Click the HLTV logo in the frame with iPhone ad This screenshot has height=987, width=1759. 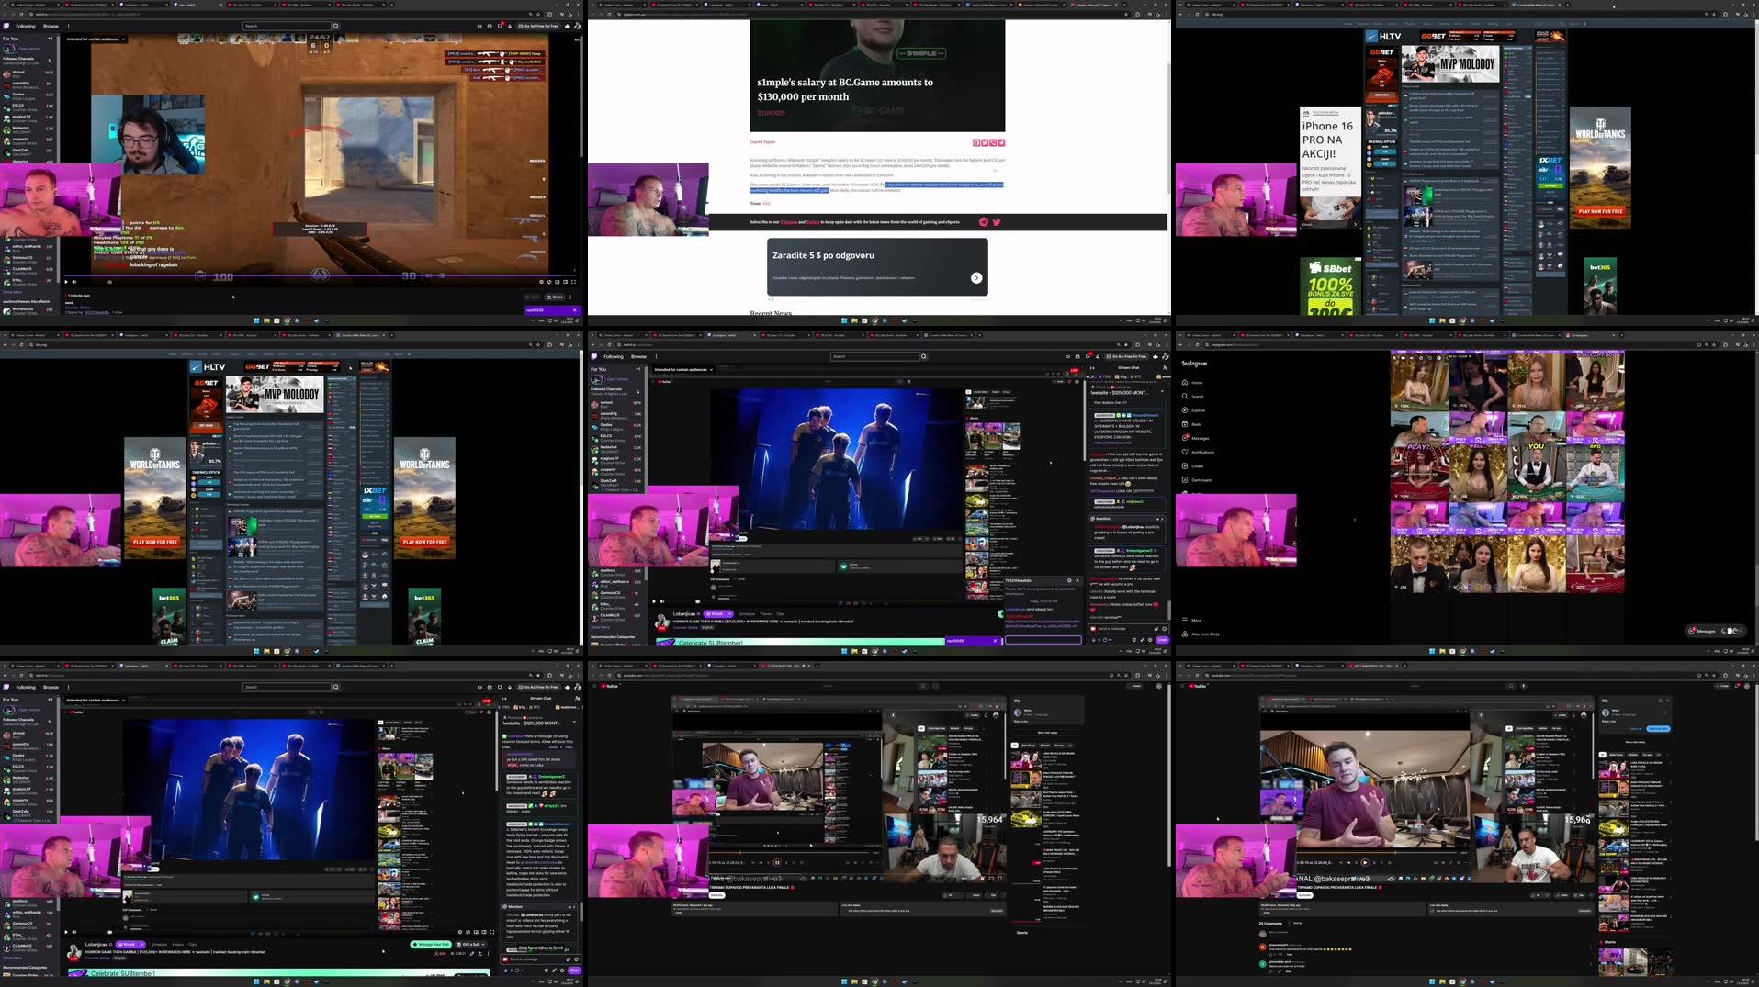1383,37
